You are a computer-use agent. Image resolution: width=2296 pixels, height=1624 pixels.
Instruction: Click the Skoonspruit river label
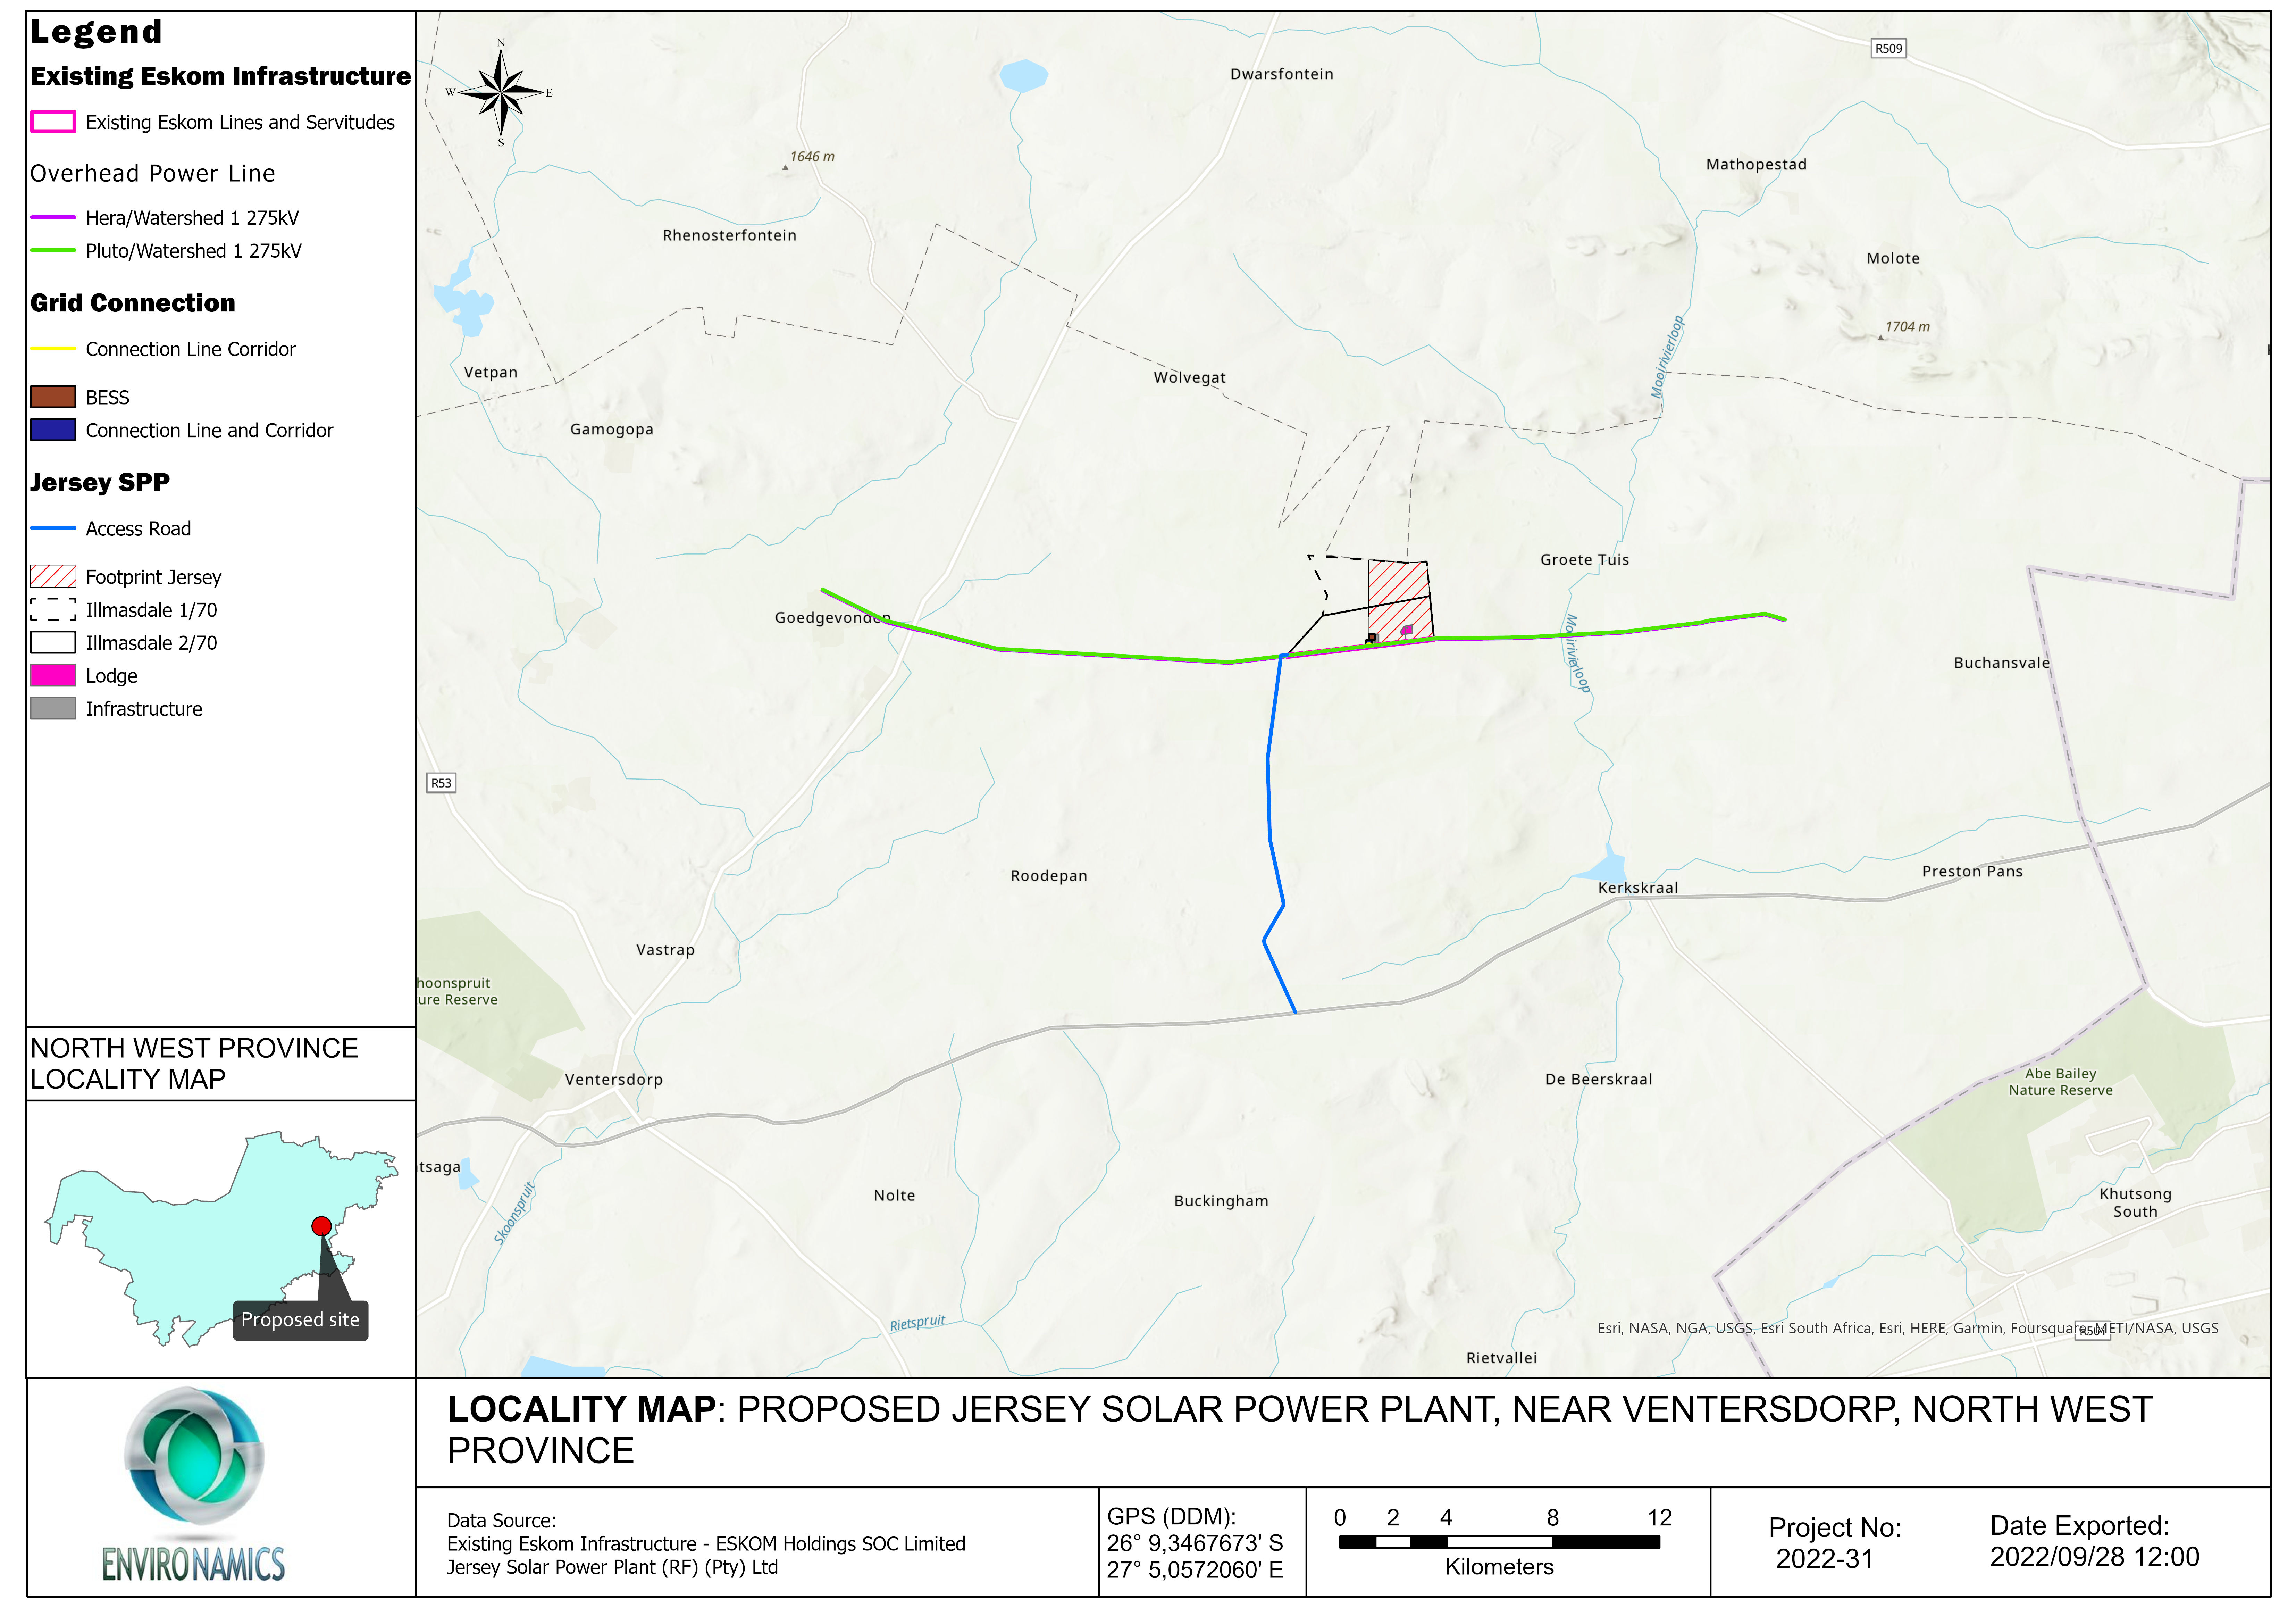[514, 1213]
